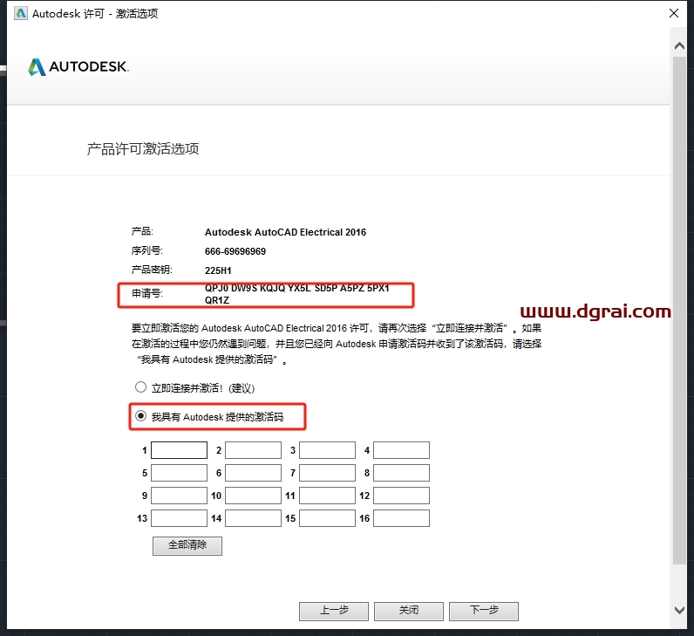Click the heading 产品许可激活选项

tap(142, 149)
